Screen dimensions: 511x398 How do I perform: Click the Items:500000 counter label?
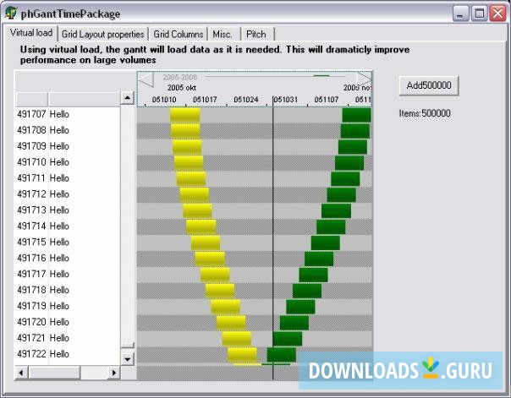[x=425, y=113]
